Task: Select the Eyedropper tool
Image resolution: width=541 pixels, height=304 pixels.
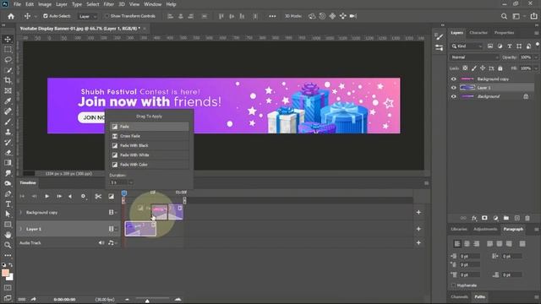Action: [8, 101]
